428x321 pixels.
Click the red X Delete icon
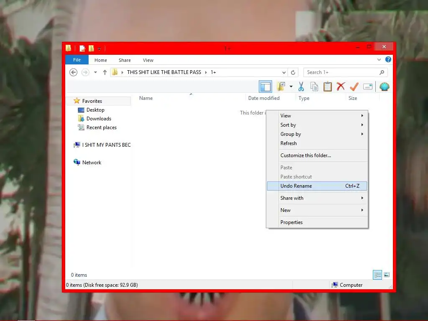point(341,87)
